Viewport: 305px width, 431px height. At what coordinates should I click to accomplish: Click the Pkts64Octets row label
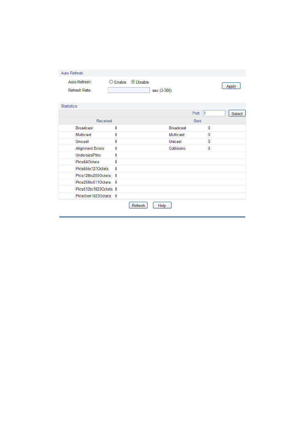tap(87, 162)
